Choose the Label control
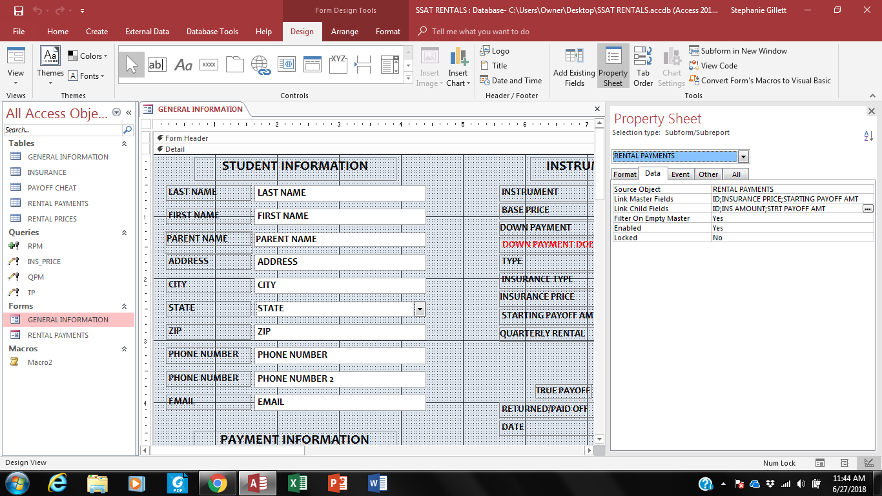Screen dimensions: 882x496 (183, 65)
